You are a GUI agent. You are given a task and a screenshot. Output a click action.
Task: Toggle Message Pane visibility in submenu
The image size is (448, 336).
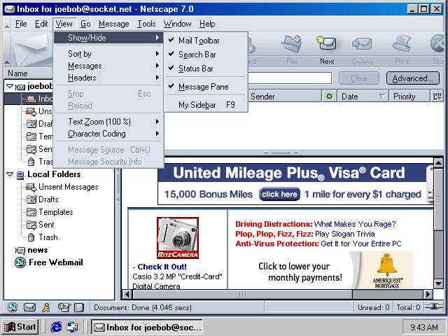(206, 87)
